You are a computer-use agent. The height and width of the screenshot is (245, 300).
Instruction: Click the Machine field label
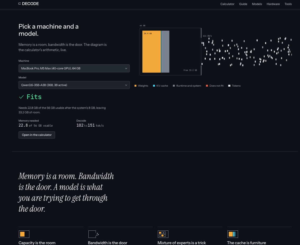pos(24,61)
